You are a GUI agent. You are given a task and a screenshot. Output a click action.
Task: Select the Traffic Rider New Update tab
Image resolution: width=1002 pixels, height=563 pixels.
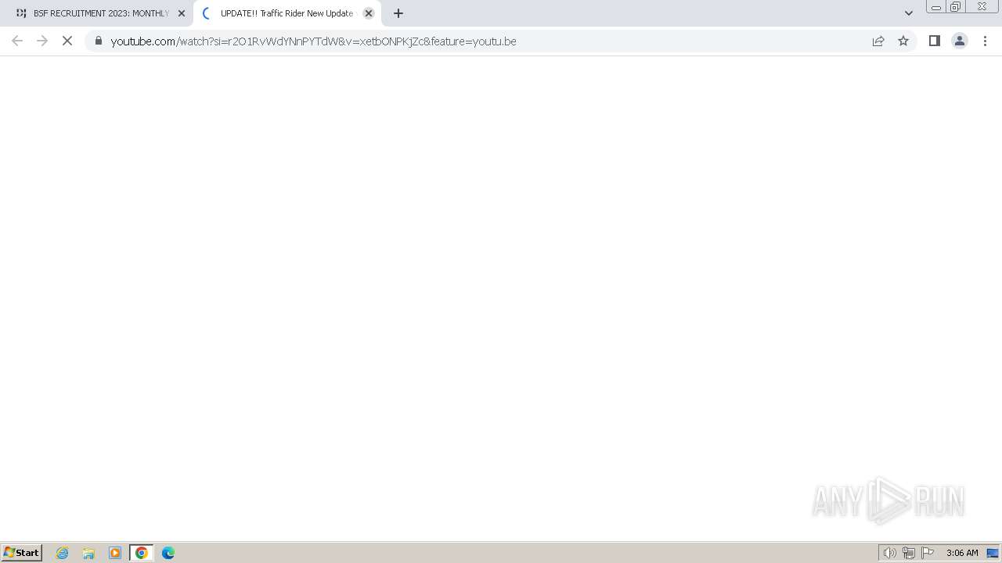pyautogui.click(x=287, y=13)
